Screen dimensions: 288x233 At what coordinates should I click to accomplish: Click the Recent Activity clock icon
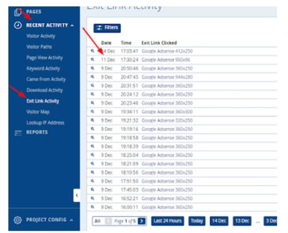pos(18,25)
